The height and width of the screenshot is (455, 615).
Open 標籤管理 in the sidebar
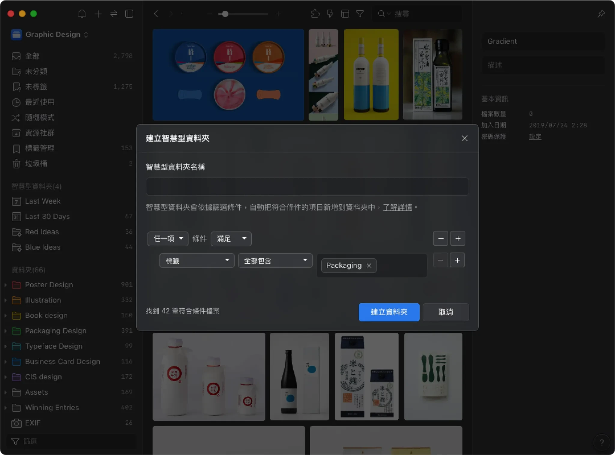(71, 148)
